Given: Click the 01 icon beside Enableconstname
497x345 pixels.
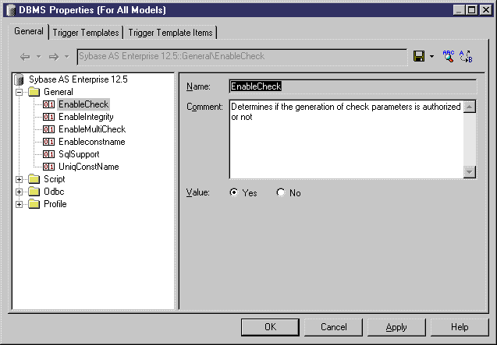Looking at the screenshot, I should (x=48, y=142).
